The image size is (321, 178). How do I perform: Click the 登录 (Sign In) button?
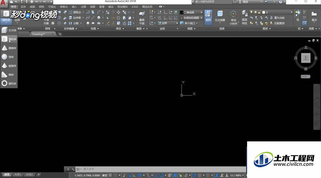point(244,2)
